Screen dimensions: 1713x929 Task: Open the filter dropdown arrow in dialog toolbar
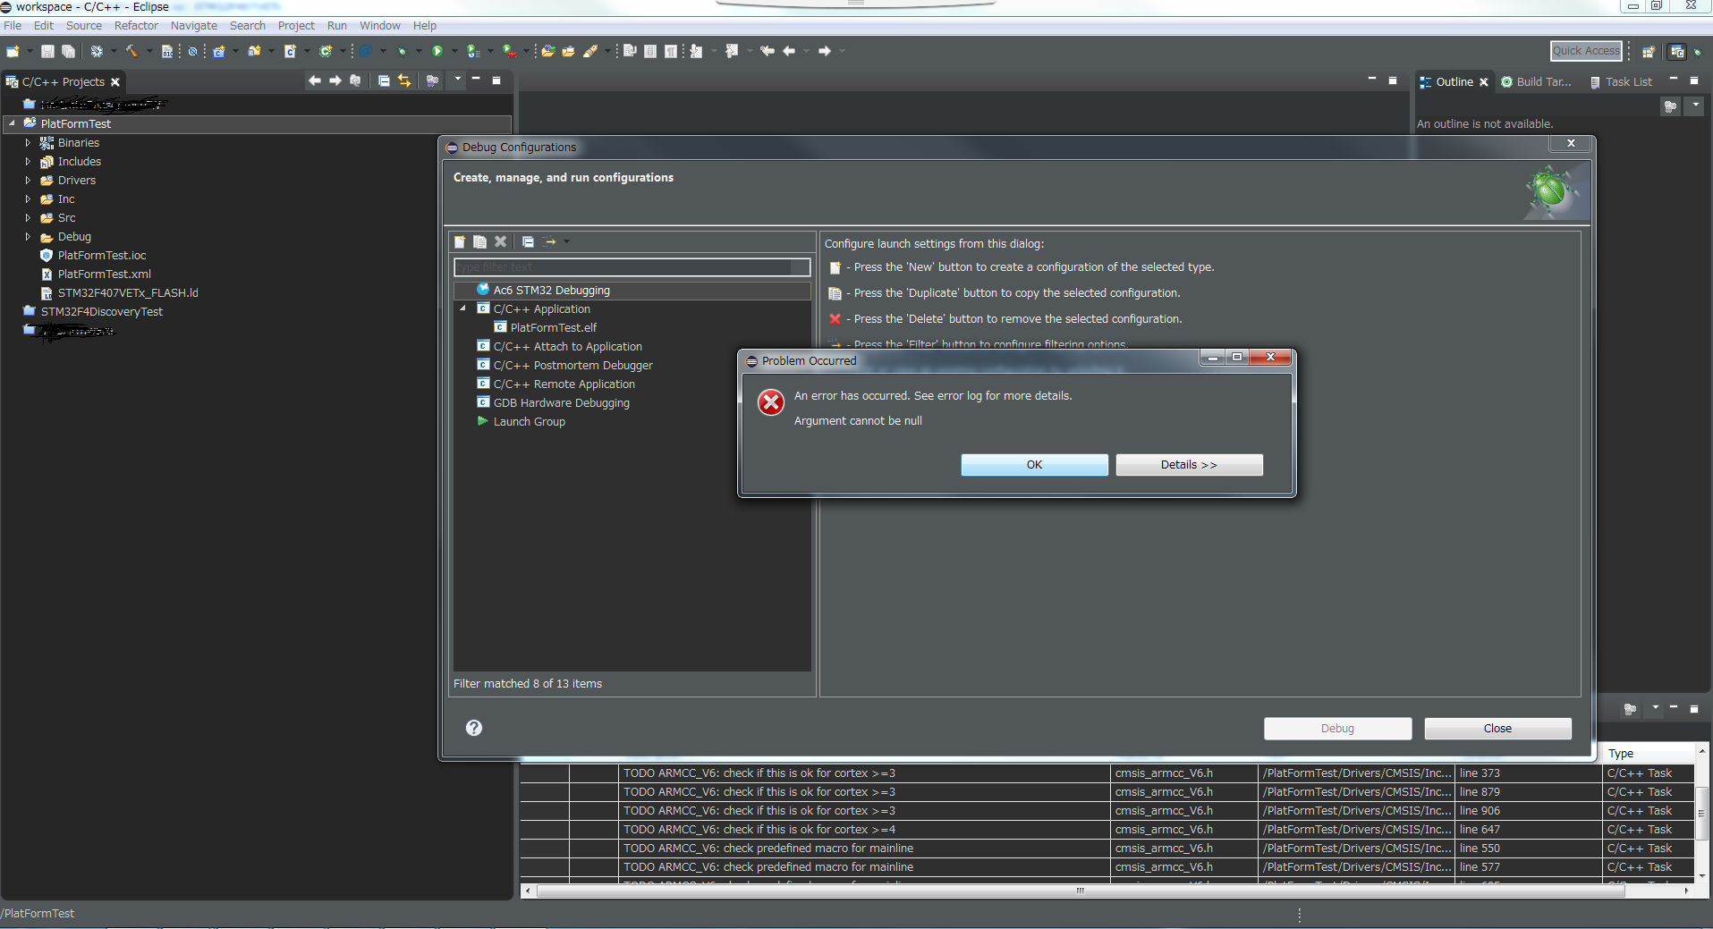(x=566, y=241)
